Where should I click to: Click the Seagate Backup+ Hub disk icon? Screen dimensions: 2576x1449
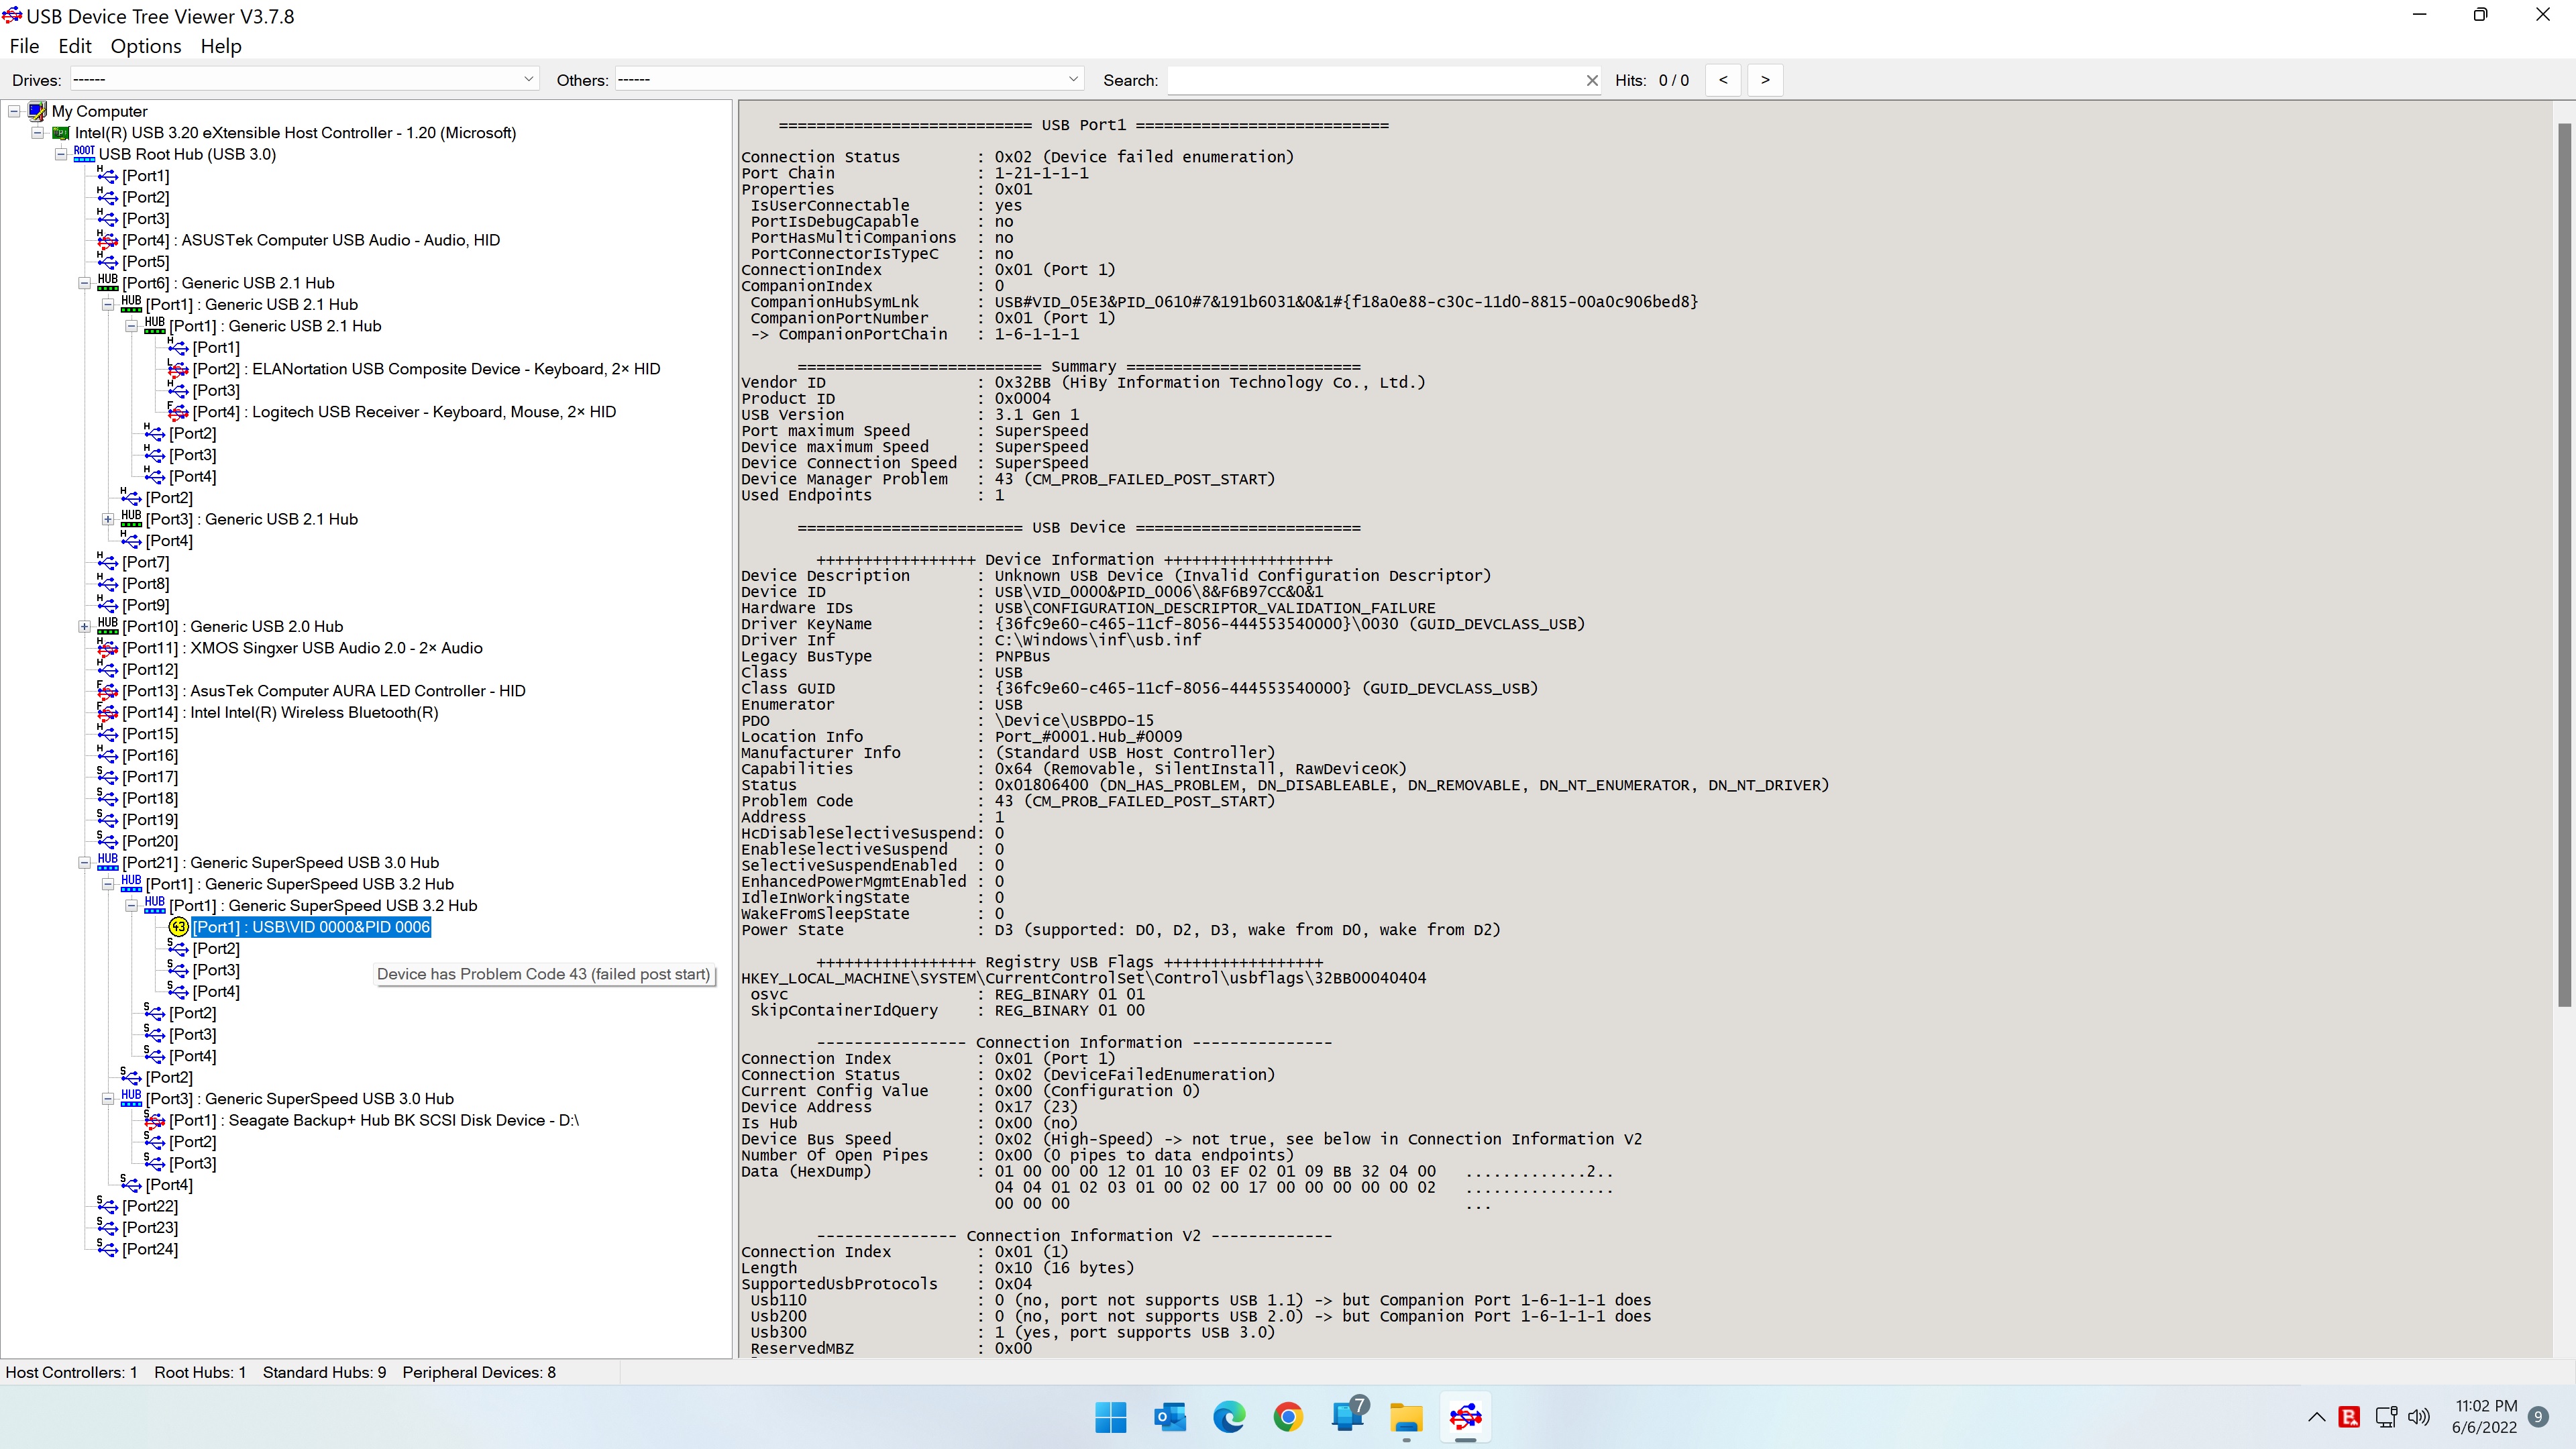[154, 1120]
